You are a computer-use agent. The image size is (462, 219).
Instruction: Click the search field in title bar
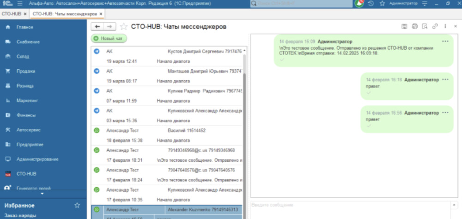pos(301,4)
